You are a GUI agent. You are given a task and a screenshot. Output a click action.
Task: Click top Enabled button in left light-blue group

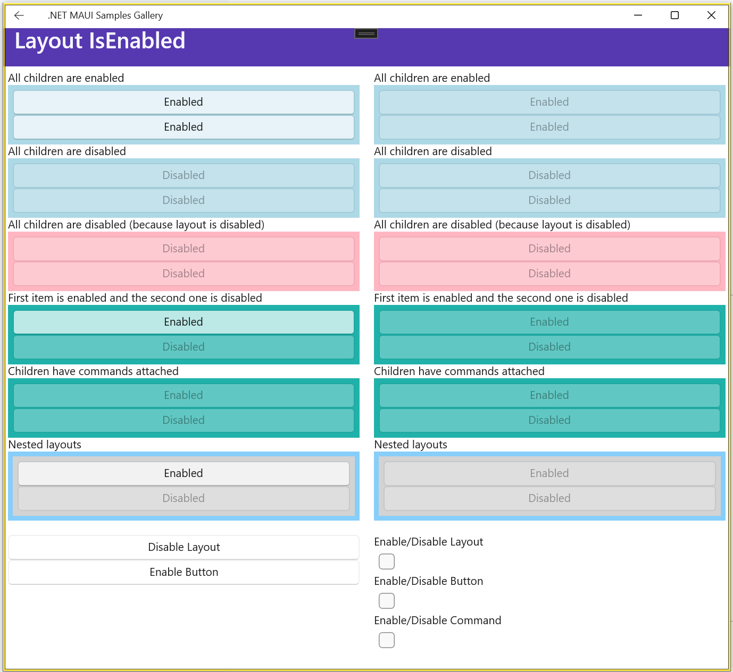click(184, 102)
